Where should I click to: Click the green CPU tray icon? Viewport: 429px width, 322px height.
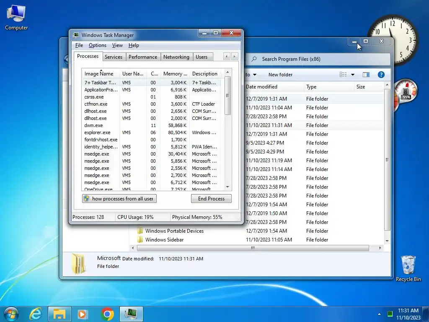(390, 314)
